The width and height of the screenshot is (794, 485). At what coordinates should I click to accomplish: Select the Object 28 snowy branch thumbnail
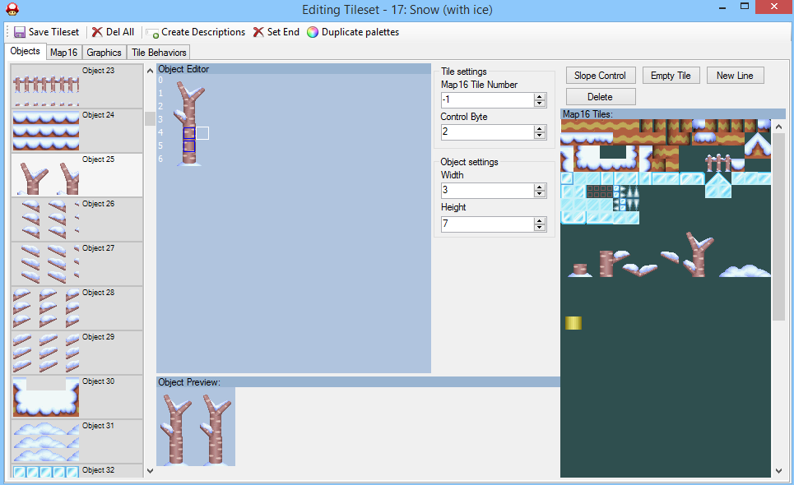[46, 308]
